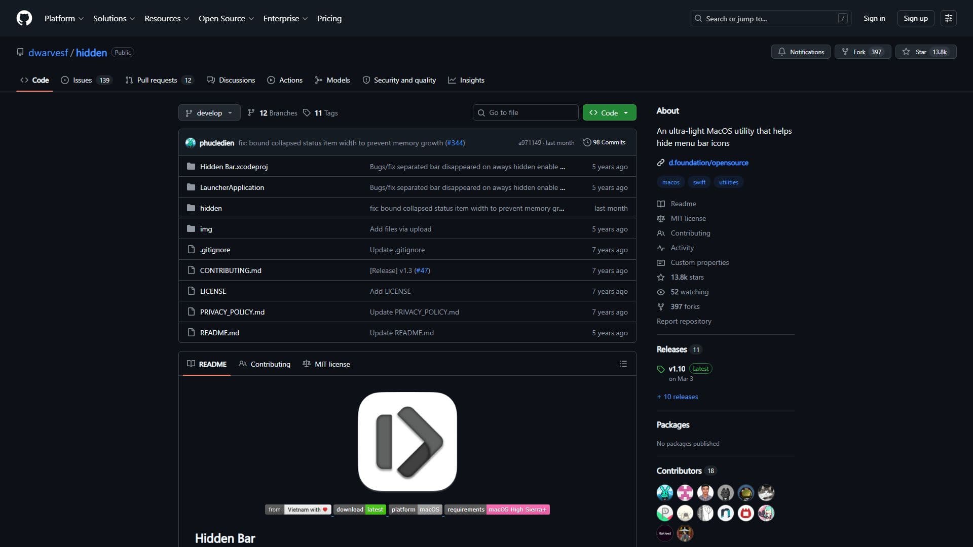
Task: Open the Hidden Bar app logo image
Action: 407,441
